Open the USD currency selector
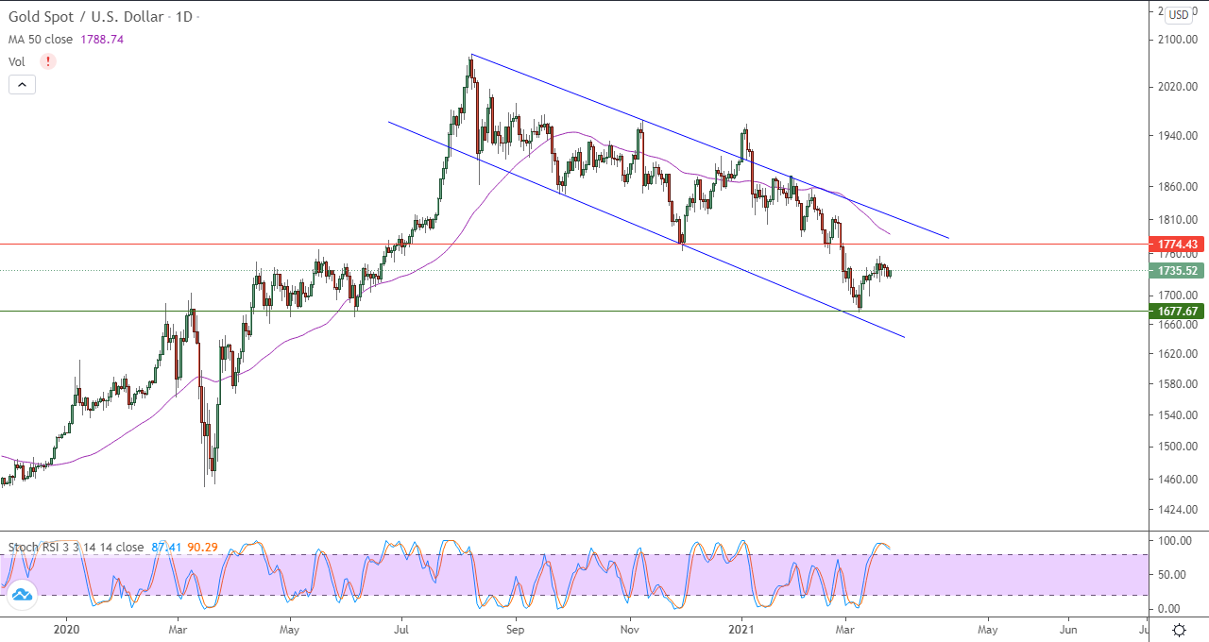Viewport: 1209px width, 642px height. tap(1179, 14)
